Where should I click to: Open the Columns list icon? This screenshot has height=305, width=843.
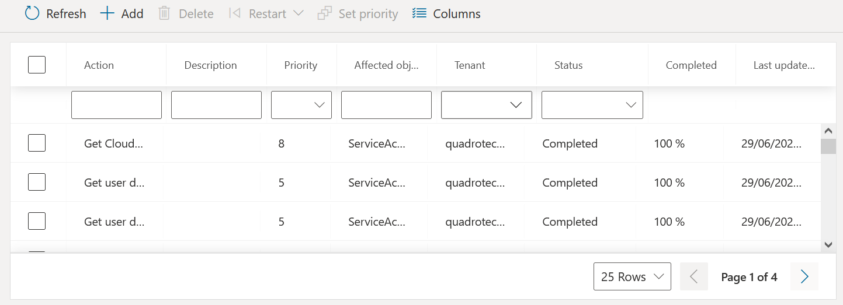[419, 13]
